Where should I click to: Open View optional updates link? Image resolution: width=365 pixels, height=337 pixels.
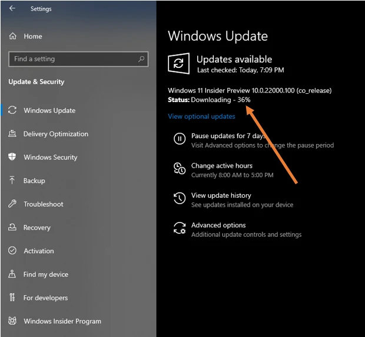point(201,116)
